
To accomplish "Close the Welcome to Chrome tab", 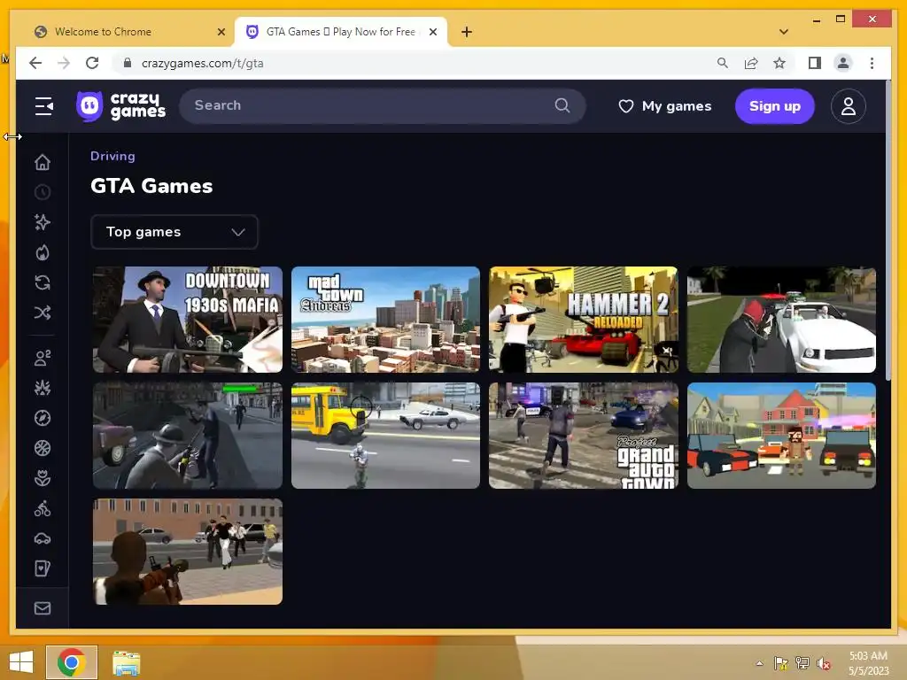I will [x=221, y=32].
